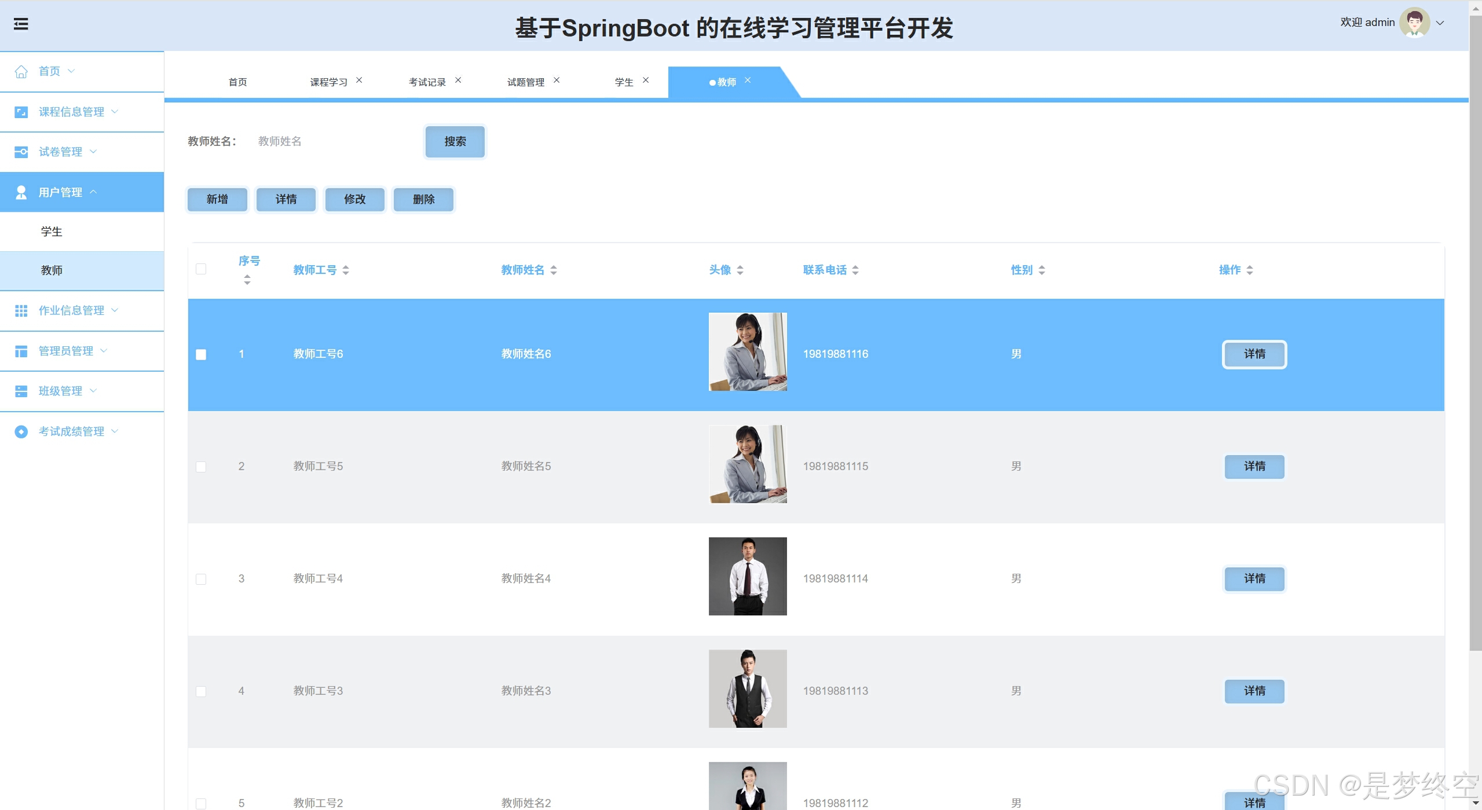Check the row for 教师工号6
Screen dimensions: 1482x810
pyautogui.click(x=201, y=354)
